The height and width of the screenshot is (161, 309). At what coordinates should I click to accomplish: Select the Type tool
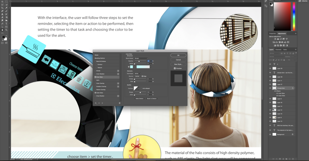click(6, 24)
